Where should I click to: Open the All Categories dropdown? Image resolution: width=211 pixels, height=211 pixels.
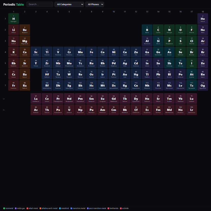click(69, 4)
